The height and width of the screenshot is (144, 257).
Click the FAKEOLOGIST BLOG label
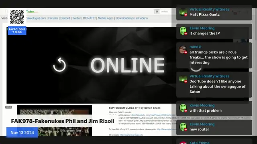pyautogui.click(x=17, y=31)
